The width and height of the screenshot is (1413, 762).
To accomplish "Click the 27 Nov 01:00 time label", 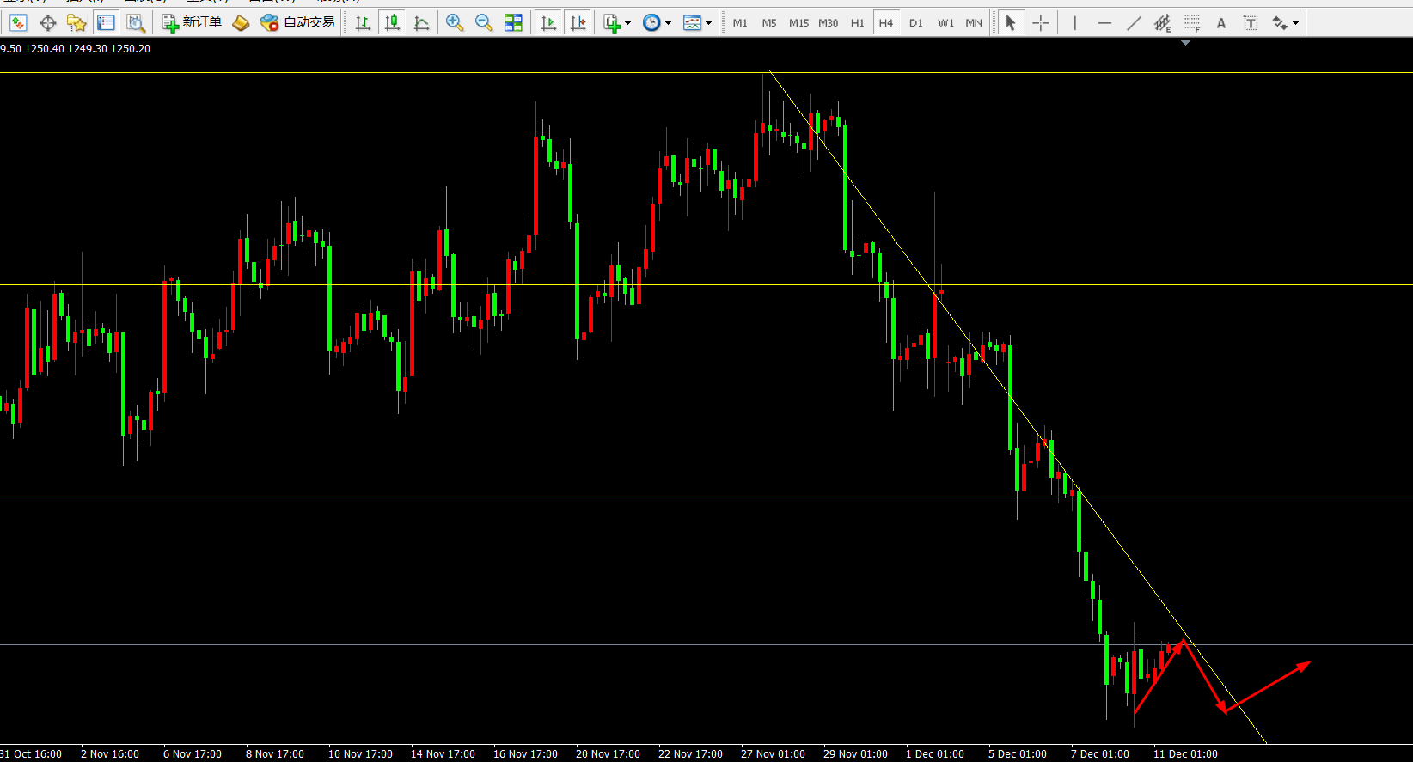I will [x=773, y=753].
